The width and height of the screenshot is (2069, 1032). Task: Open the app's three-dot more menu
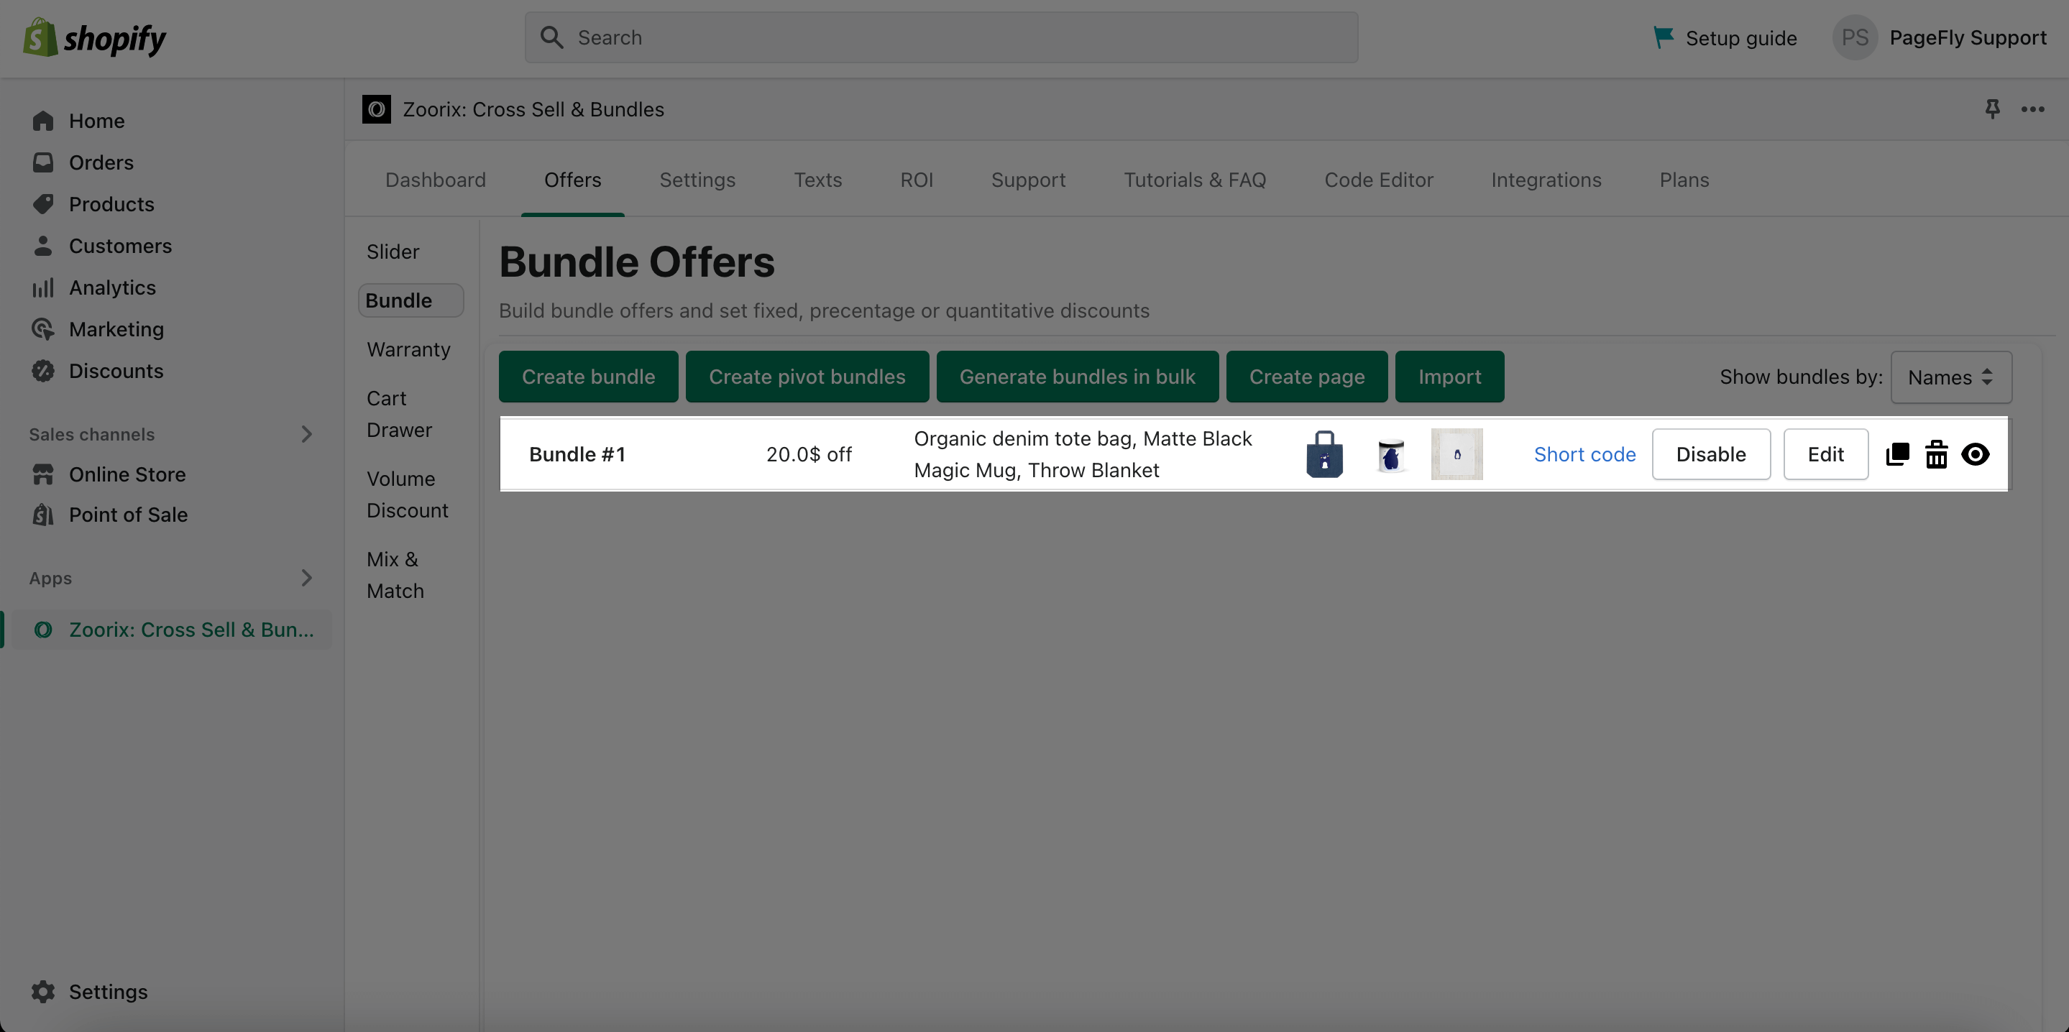coord(2033,109)
